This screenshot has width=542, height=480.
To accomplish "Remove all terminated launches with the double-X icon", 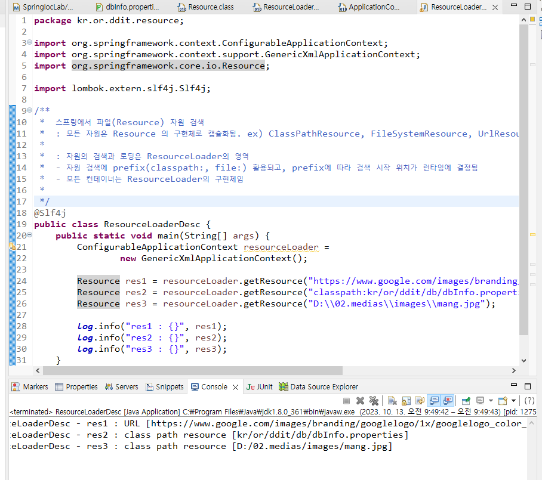I will tap(374, 401).
